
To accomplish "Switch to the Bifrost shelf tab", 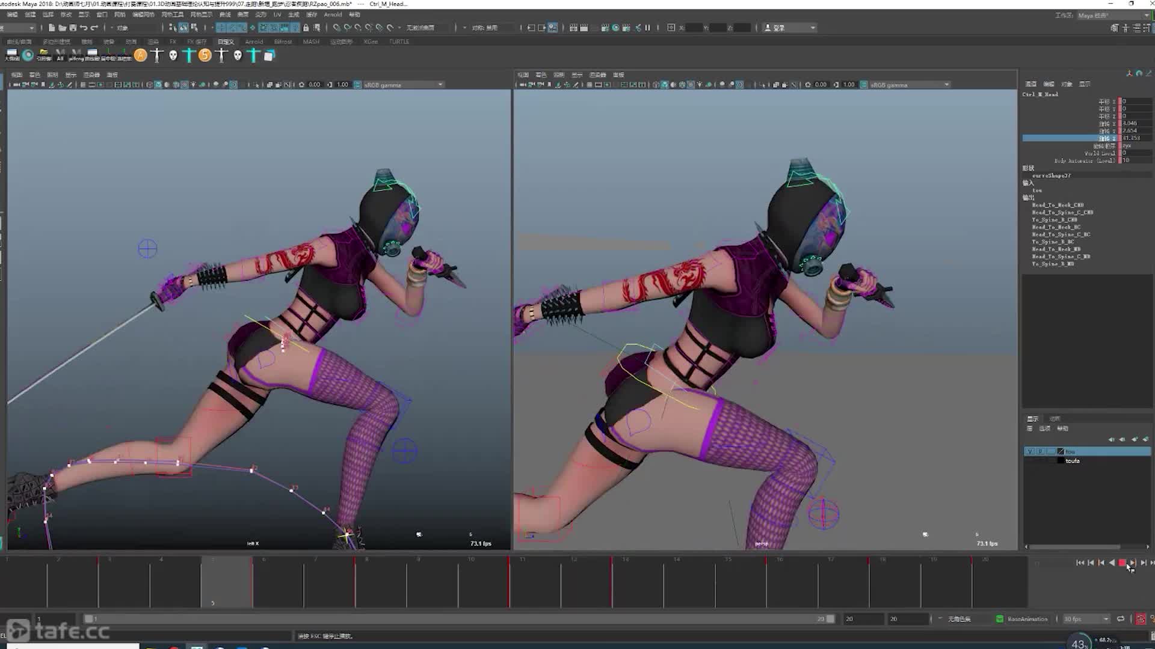I will coord(283,41).
